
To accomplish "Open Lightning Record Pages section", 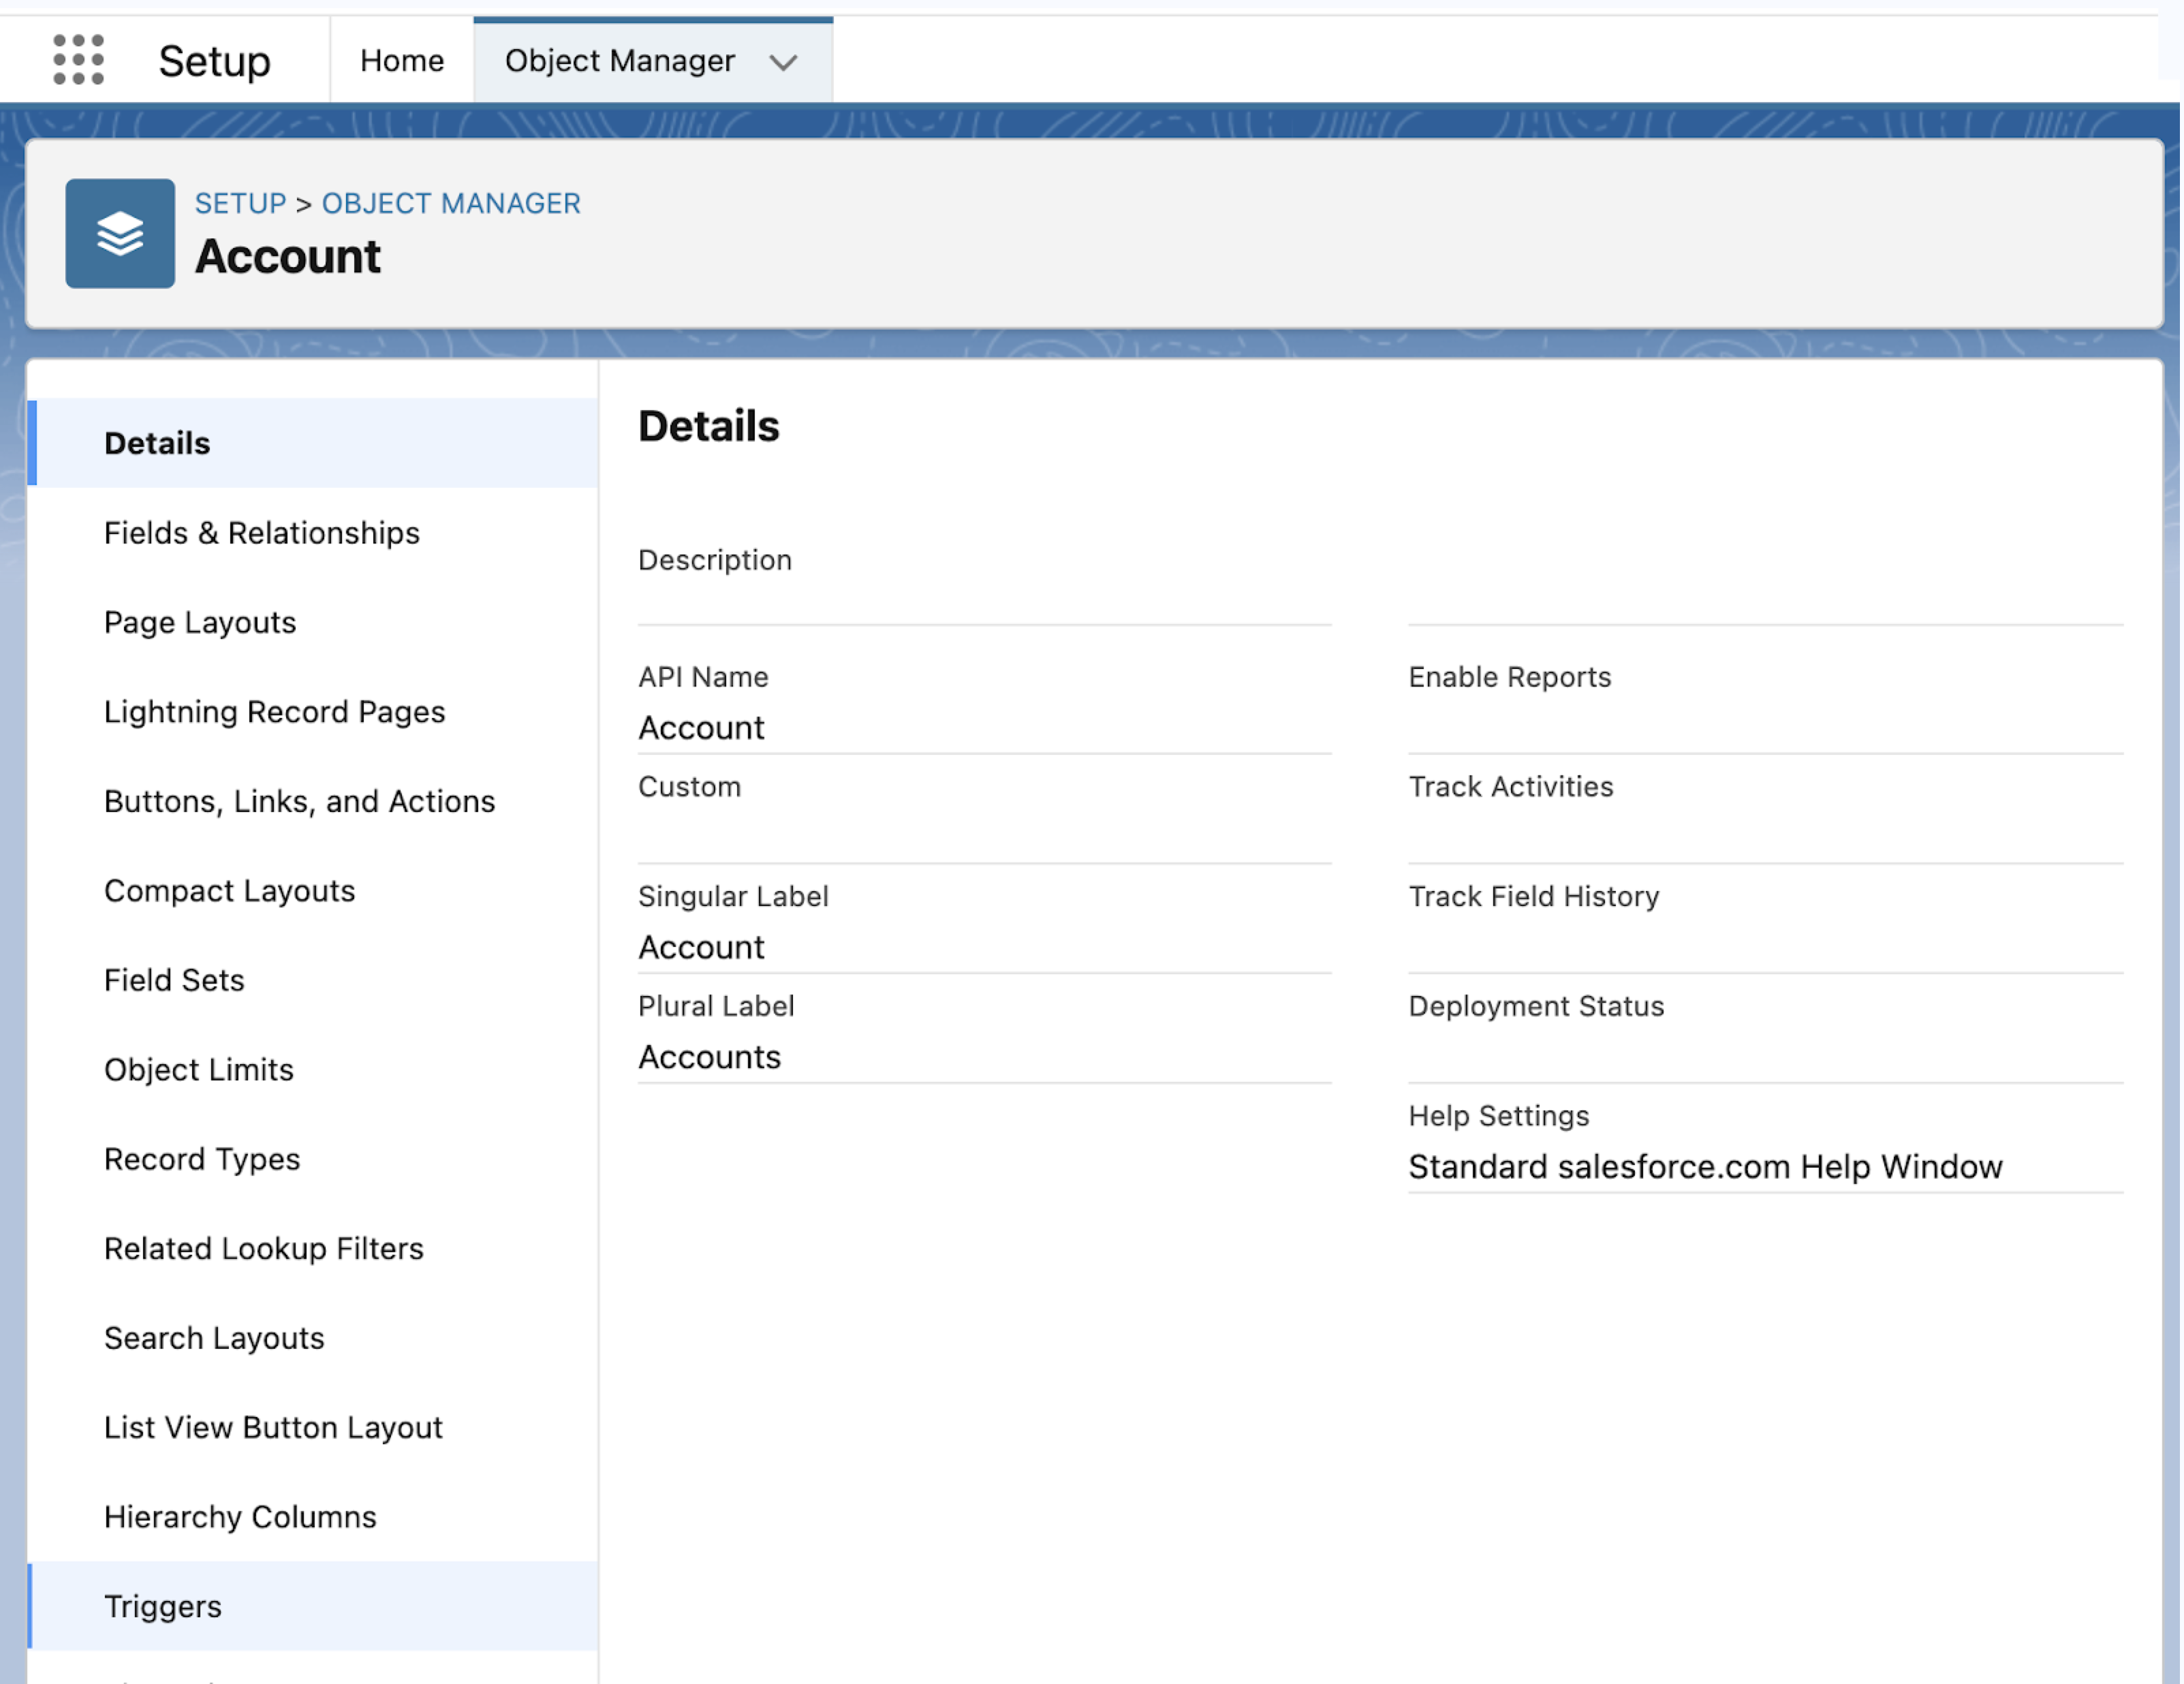I will pos(313,712).
